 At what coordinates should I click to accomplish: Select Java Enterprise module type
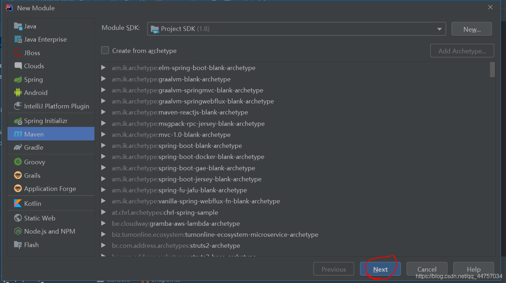51,39
